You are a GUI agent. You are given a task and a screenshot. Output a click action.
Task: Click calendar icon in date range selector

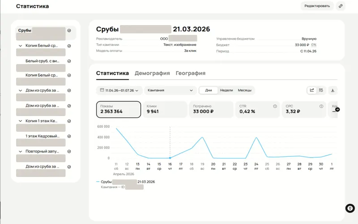pyautogui.click(x=102, y=90)
